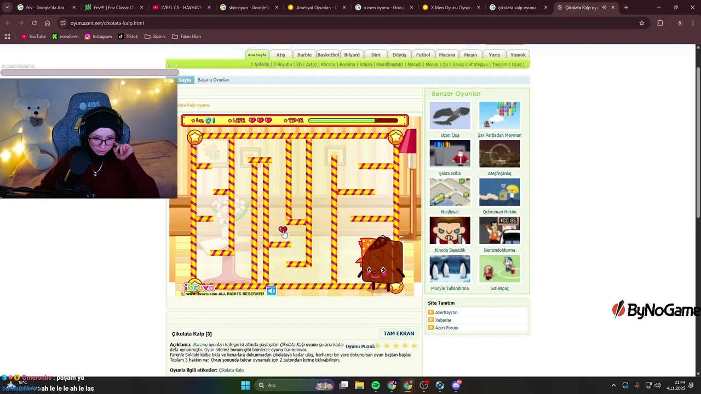Bookmark this page with the star icon
The image size is (701, 394).
coord(642,23)
